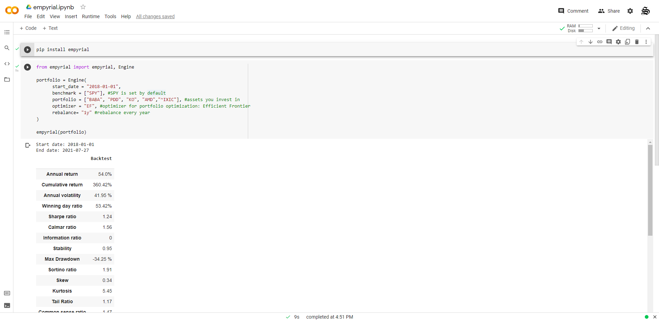Click the All changes saved link
Image resolution: width=659 pixels, height=321 pixels.
[x=155, y=16]
